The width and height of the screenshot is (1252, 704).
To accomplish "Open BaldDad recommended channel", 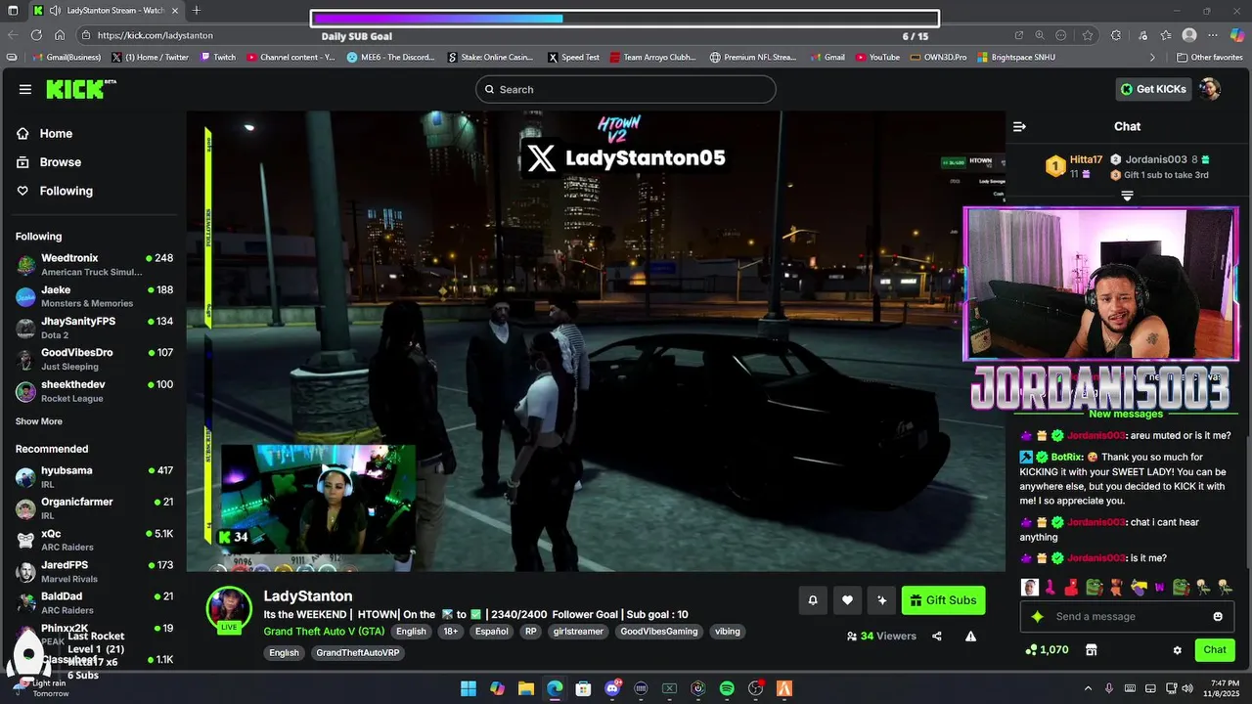I will click(x=95, y=602).
